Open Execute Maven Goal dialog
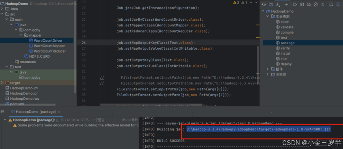This screenshot has height=149, width=343. pyautogui.click(x=302, y=4)
